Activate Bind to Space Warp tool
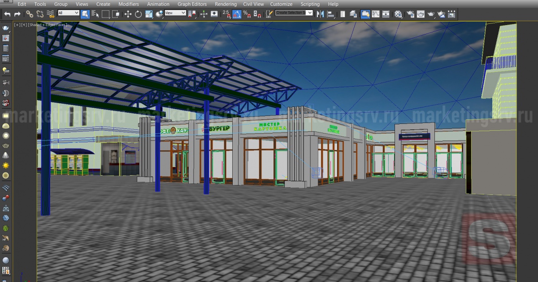The image size is (538, 282). tap(50, 14)
